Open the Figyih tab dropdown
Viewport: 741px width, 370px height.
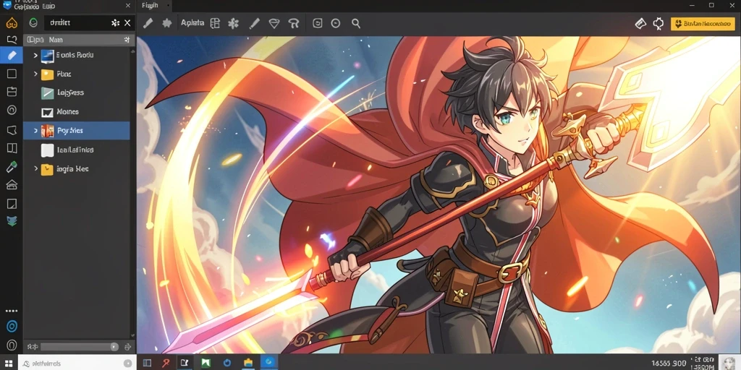pos(169,6)
